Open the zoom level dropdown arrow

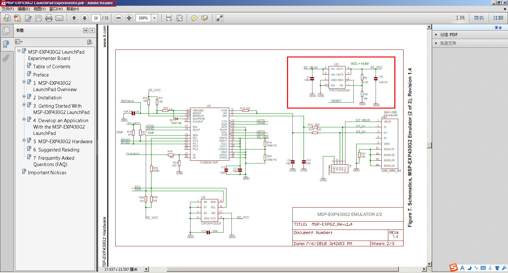(x=155, y=18)
